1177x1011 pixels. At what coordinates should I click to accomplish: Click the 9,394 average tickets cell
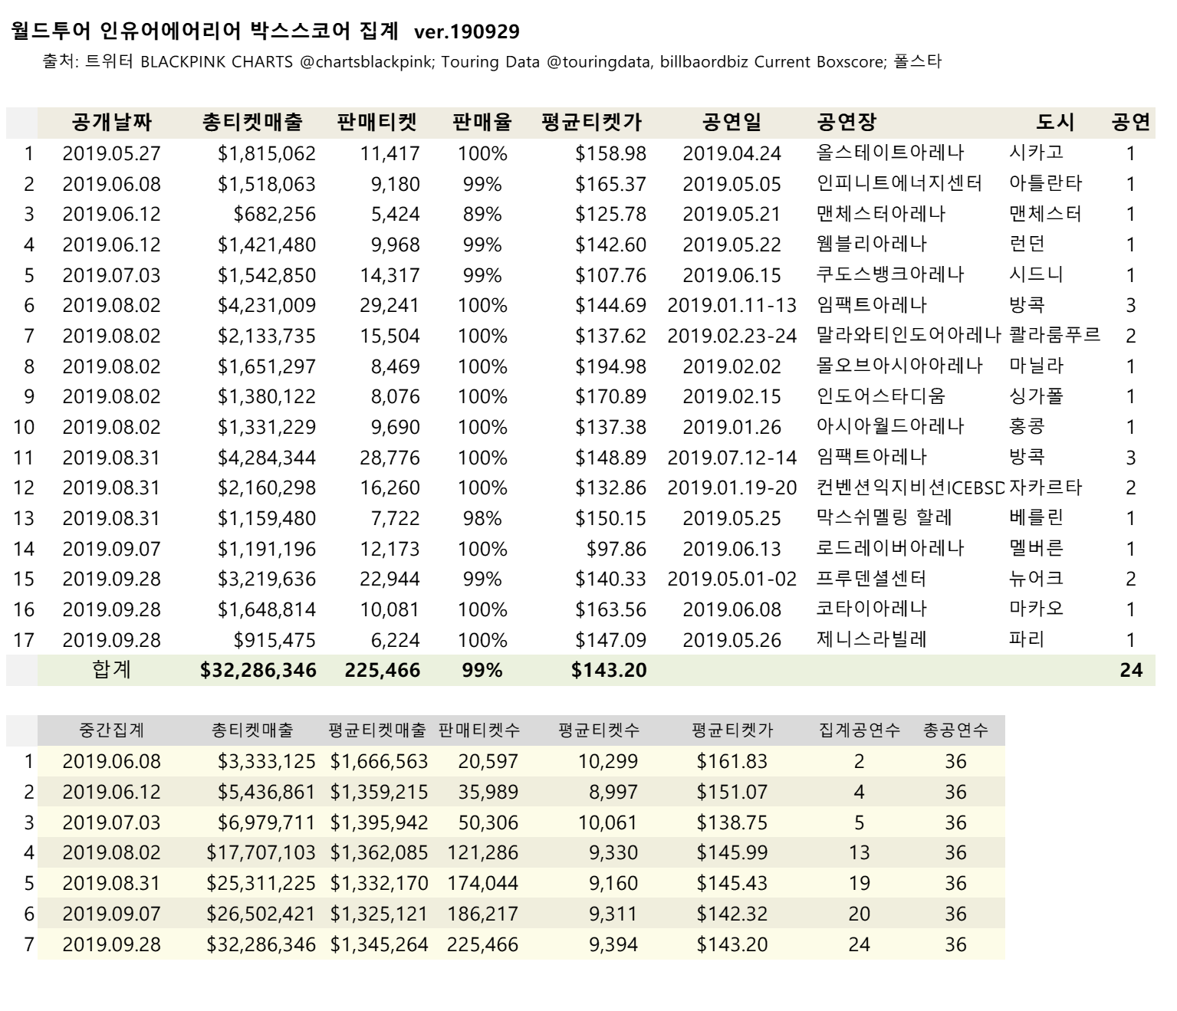[613, 944]
